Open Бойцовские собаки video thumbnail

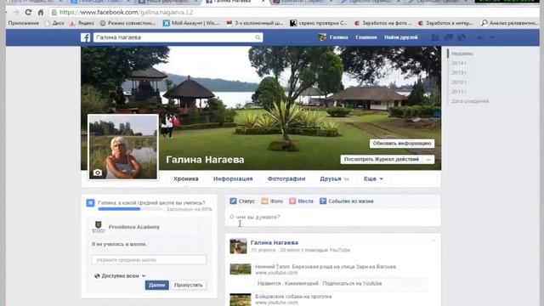click(240, 299)
